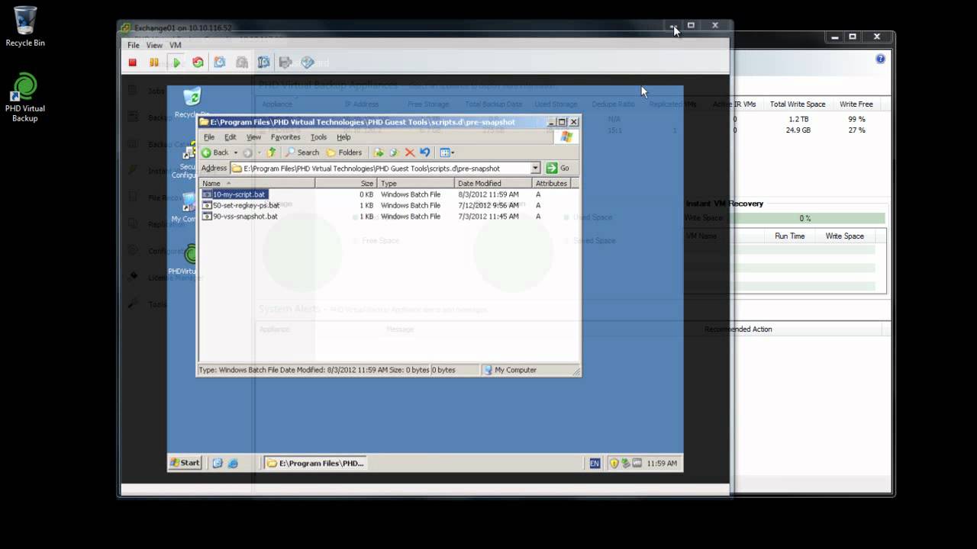Click the green Power On play icon

(176, 63)
